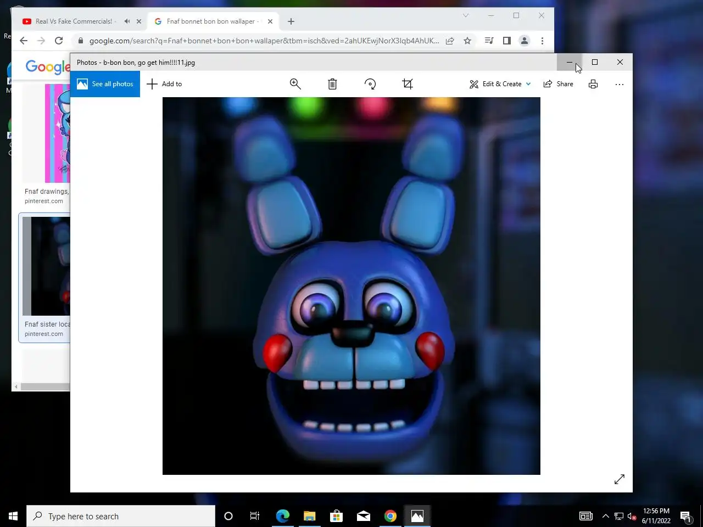Click the muted volume tray icon

632,516
